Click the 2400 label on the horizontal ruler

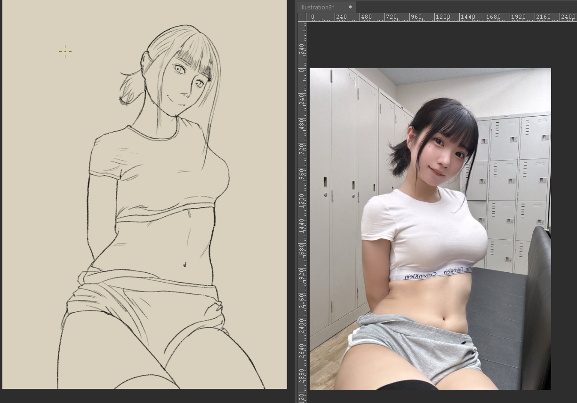pyautogui.click(x=569, y=17)
